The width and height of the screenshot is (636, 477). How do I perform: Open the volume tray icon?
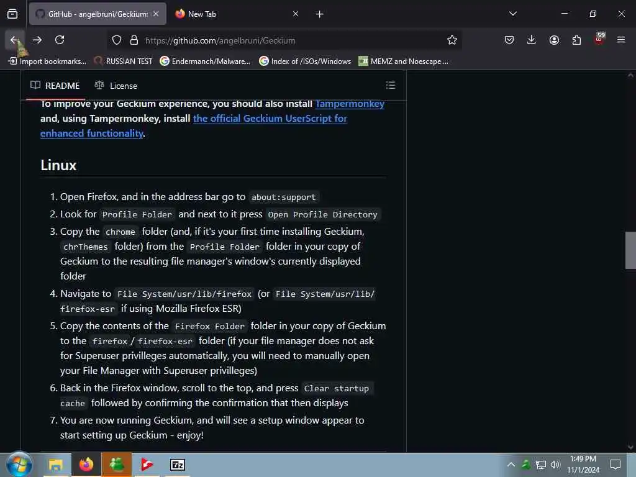click(x=555, y=465)
